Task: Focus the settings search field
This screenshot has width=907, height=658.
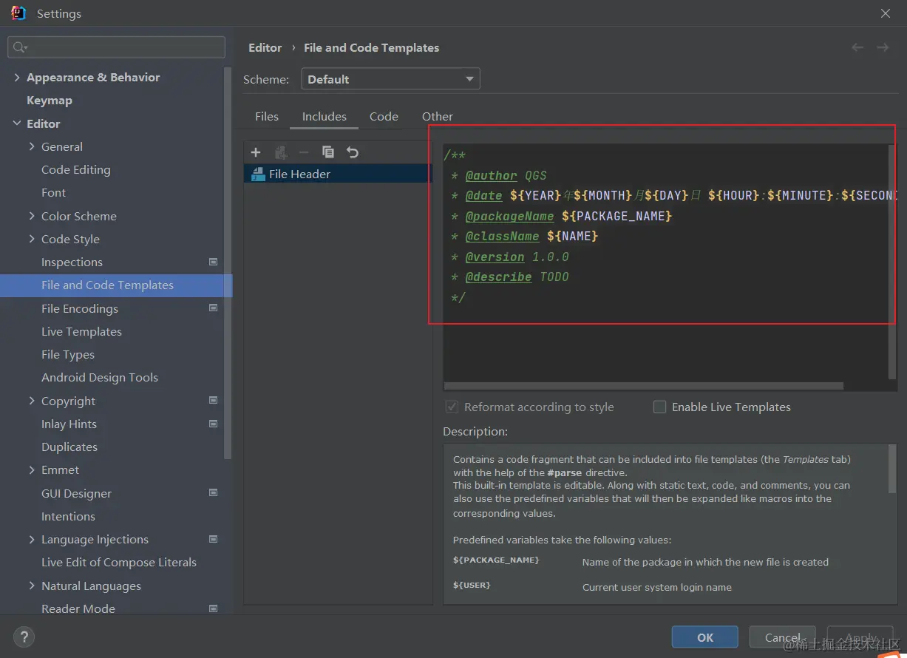Action: [x=117, y=47]
